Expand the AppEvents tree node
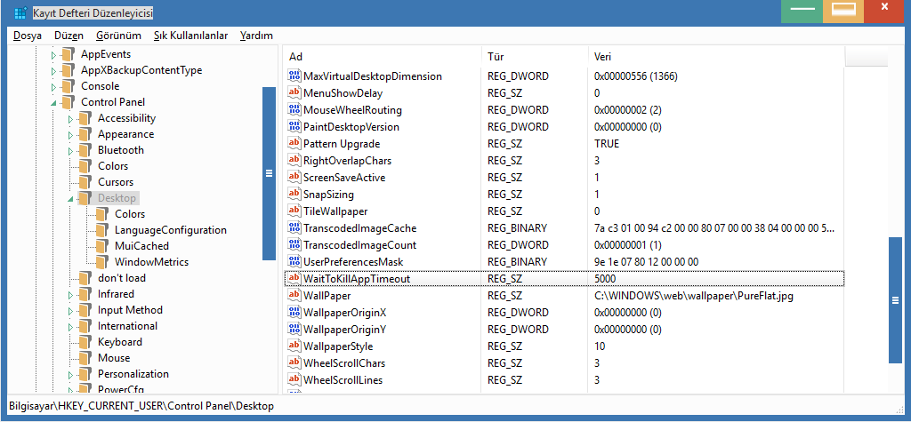 54,55
